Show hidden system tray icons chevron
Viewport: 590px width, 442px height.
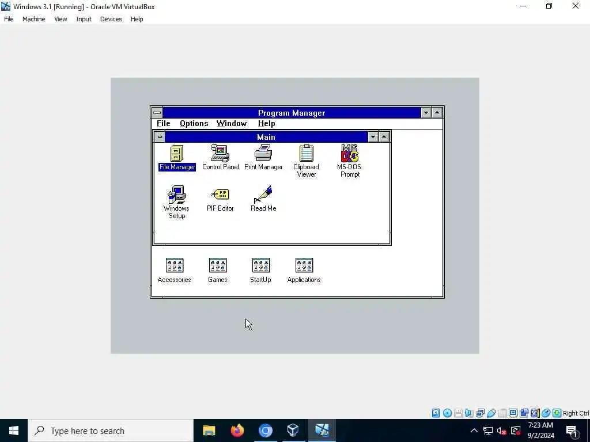point(474,430)
